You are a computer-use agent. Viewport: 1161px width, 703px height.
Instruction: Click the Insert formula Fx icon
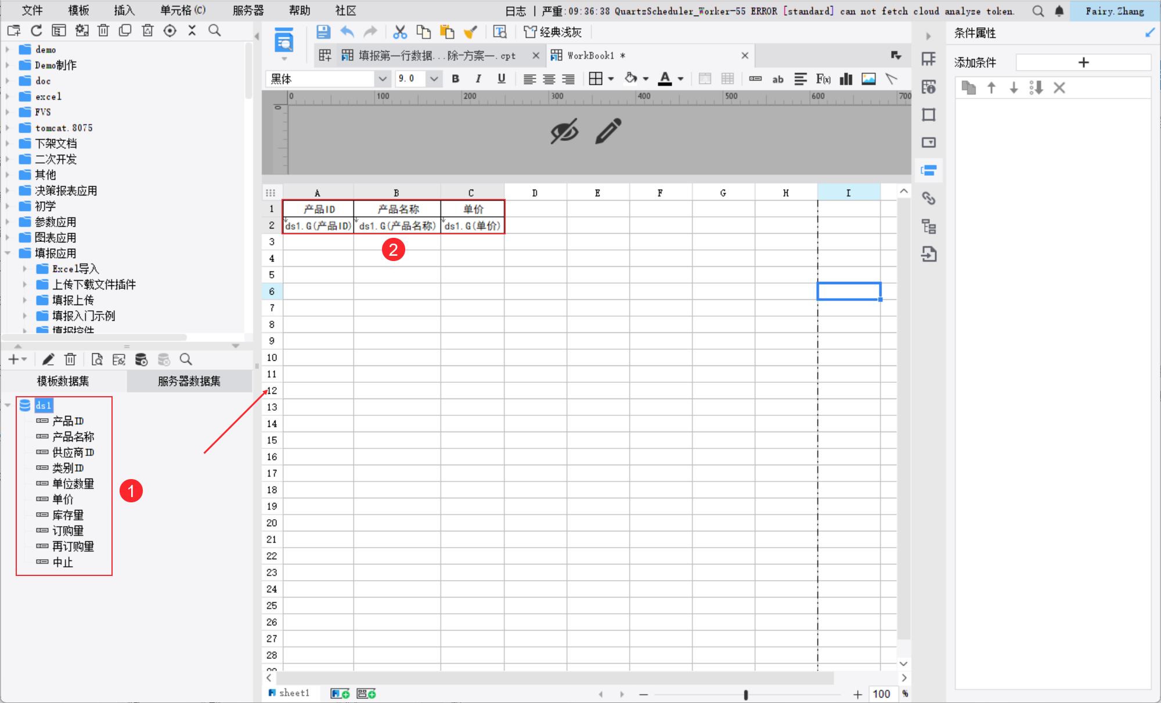coord(823,79)
